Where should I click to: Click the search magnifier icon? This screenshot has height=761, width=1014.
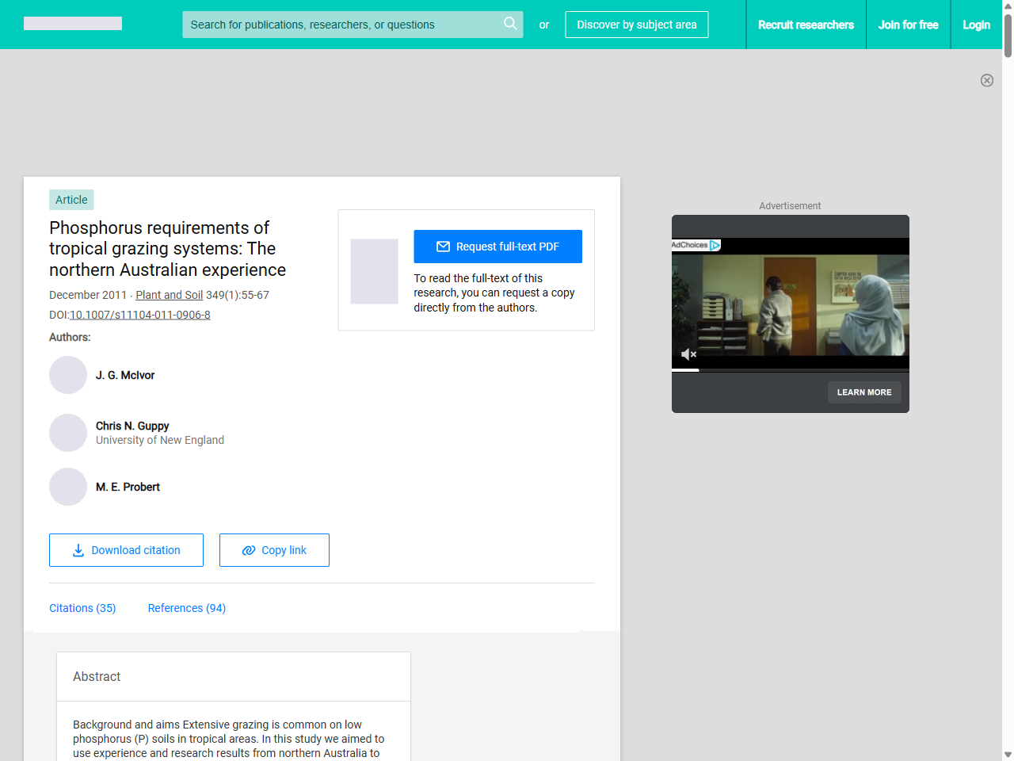510,24
